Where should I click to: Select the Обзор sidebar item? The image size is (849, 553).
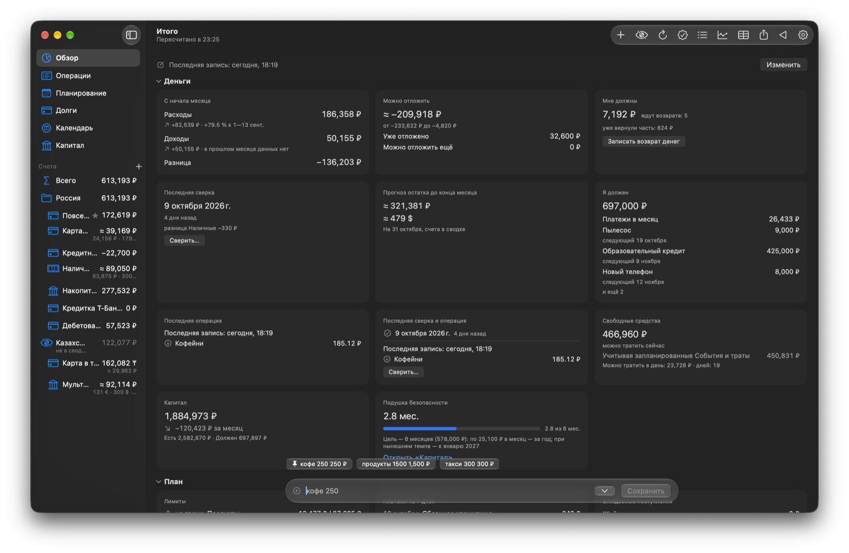click(x=88, y=58)
